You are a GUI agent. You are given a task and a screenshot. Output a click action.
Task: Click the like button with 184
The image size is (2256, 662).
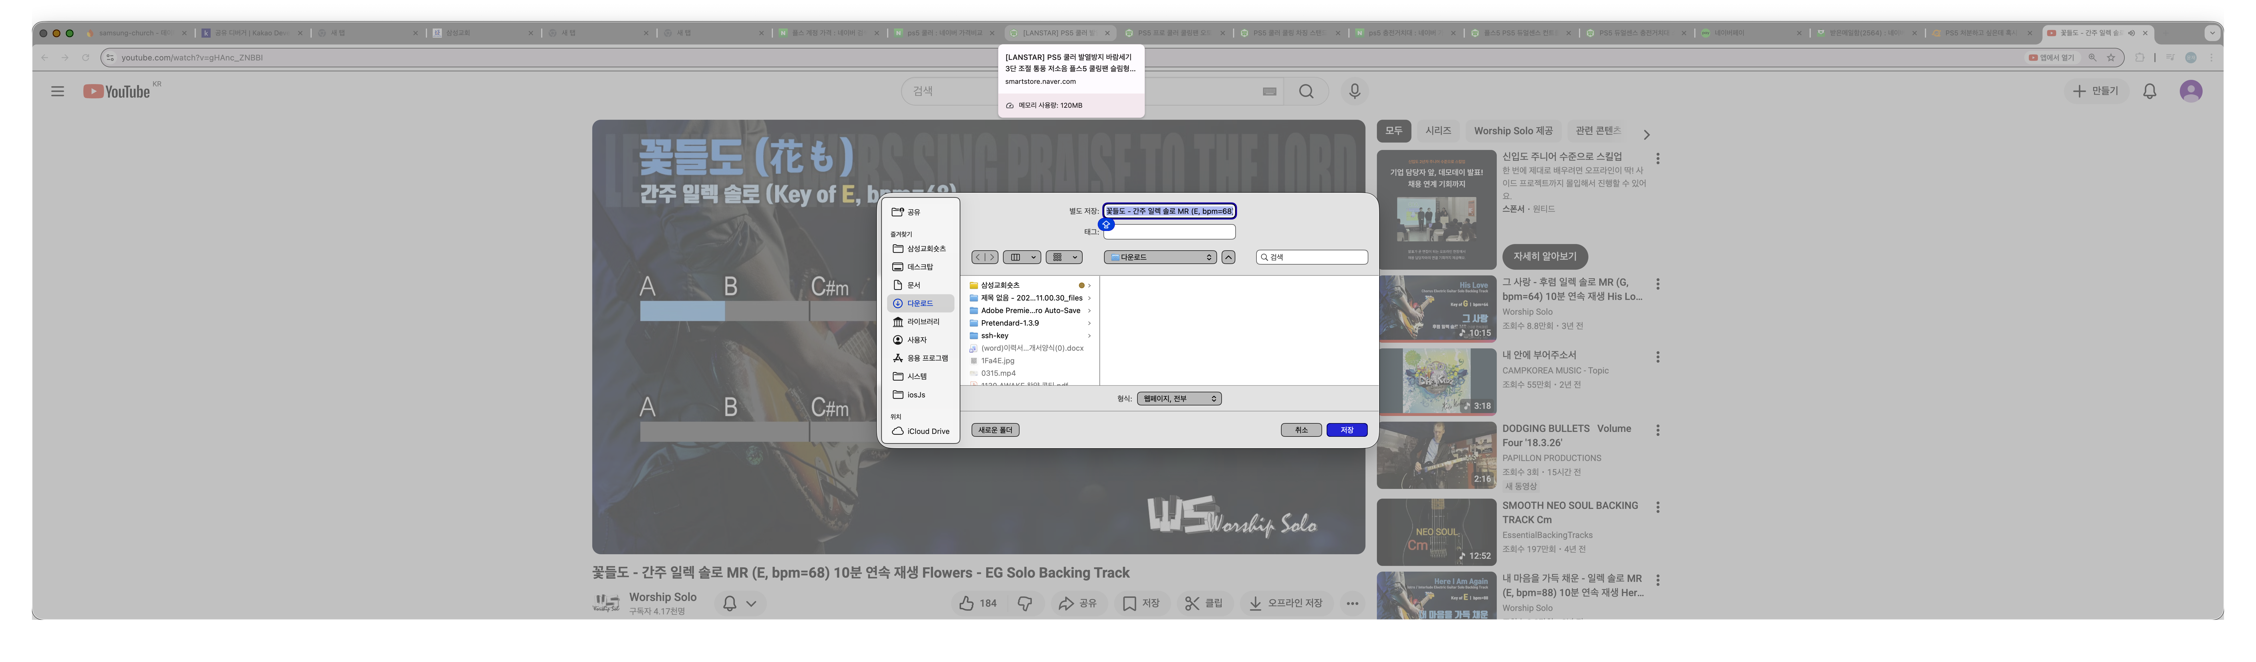point(977,602)
